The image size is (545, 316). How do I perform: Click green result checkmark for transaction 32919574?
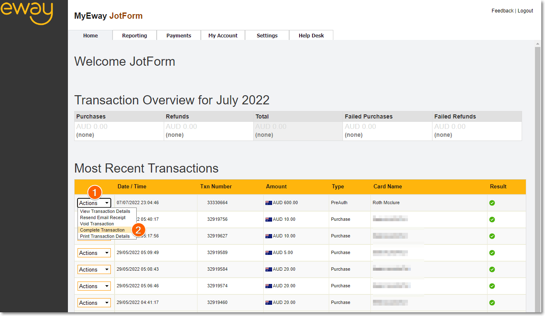(x=492, y=286)
